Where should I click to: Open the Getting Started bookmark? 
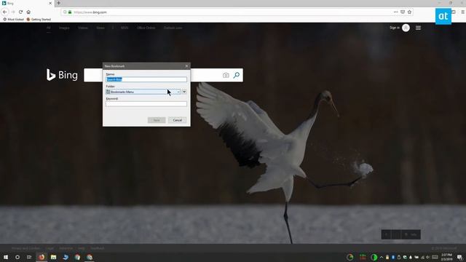coord(39,20)
